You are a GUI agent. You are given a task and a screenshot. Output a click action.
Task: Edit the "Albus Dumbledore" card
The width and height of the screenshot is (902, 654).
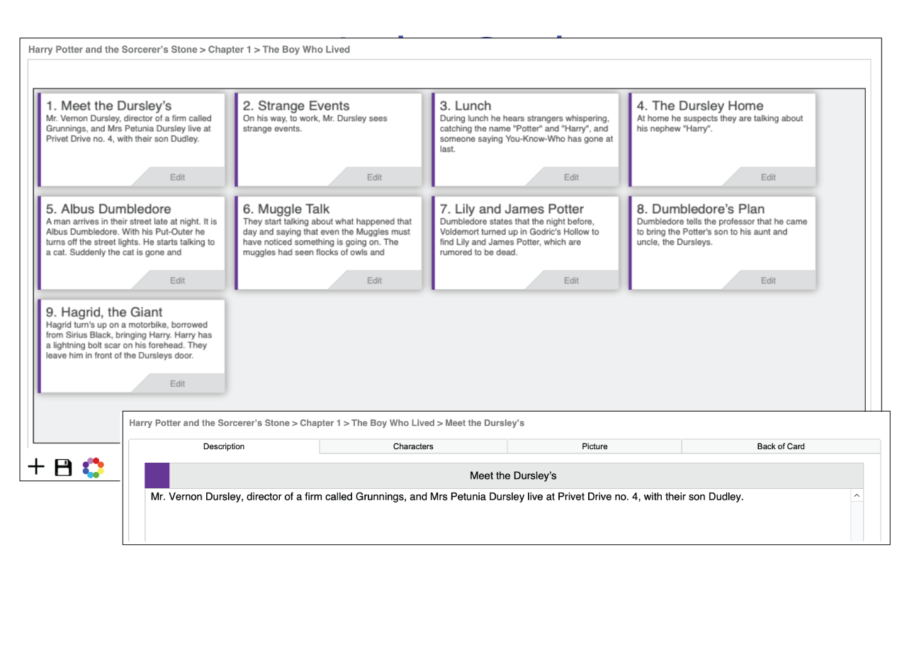click(177, 280)
